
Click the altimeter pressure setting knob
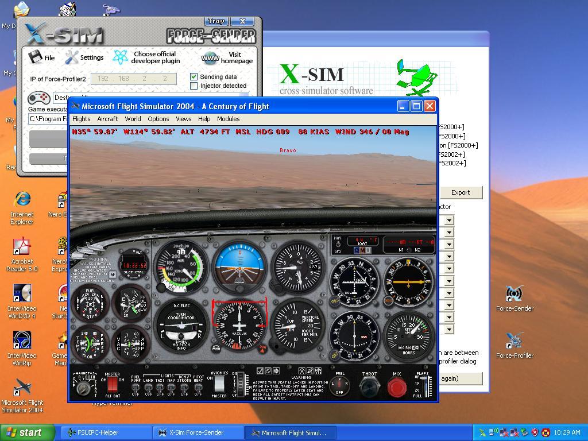pos(278,288)
